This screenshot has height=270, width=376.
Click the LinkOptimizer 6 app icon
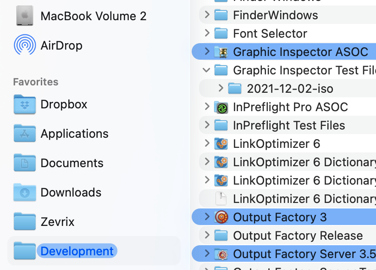(221, 144)
